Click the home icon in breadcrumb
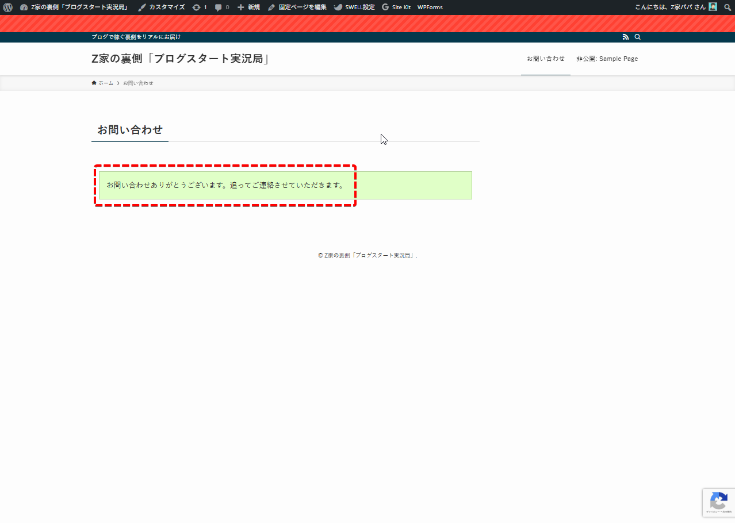This screenshot has height=523, width=735. [x=94, y=83]
